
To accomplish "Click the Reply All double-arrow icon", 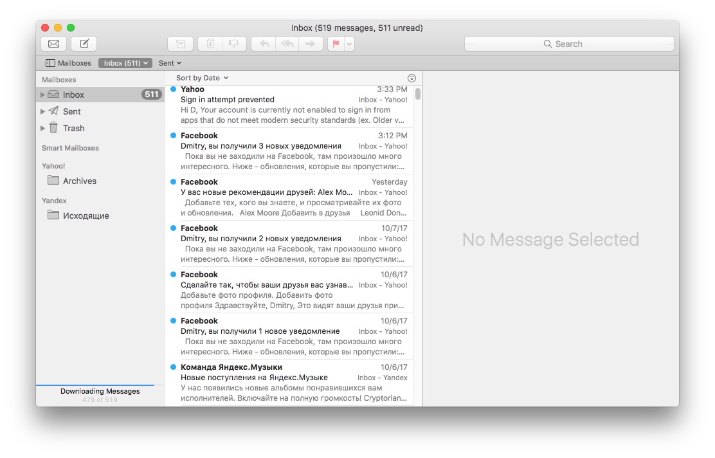I will [287, 44].
